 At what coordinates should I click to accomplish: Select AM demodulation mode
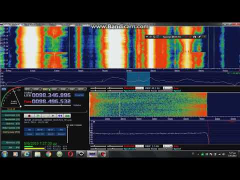(28, 89)
